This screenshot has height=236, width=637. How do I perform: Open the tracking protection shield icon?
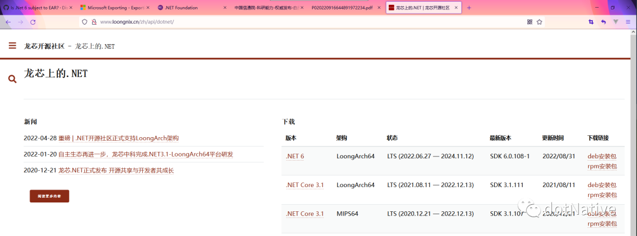click(84, 22)
